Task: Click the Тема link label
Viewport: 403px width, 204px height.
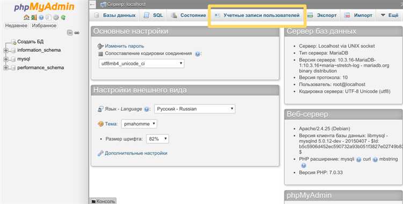Action: [111, 124]
